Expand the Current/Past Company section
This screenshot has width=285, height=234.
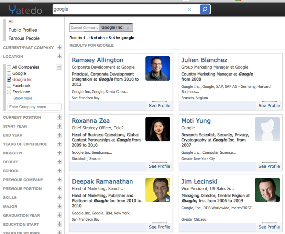(x=59, y=47)
